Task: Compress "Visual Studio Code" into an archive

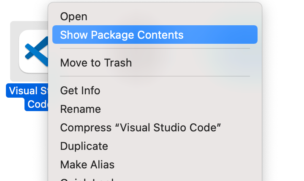Action: 141,128
